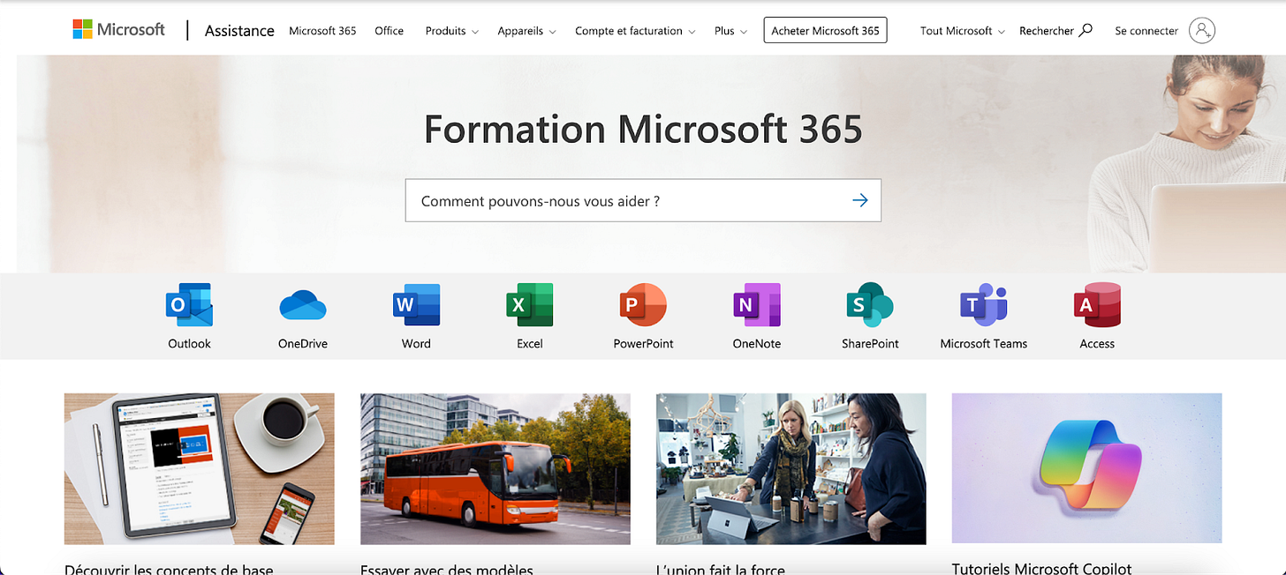Click the PowerPoint label
The width and height of the screenshot is (1286, 575).
[643, 344]
